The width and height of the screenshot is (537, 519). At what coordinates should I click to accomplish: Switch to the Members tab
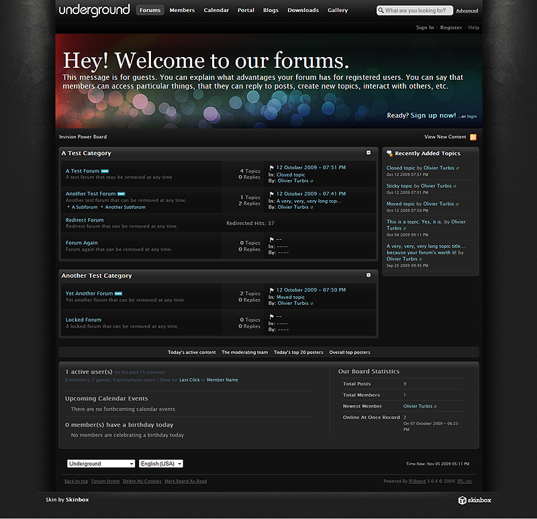coord(182,10)
